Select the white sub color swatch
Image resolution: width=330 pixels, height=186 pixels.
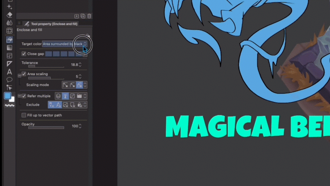tap(12, 100)
